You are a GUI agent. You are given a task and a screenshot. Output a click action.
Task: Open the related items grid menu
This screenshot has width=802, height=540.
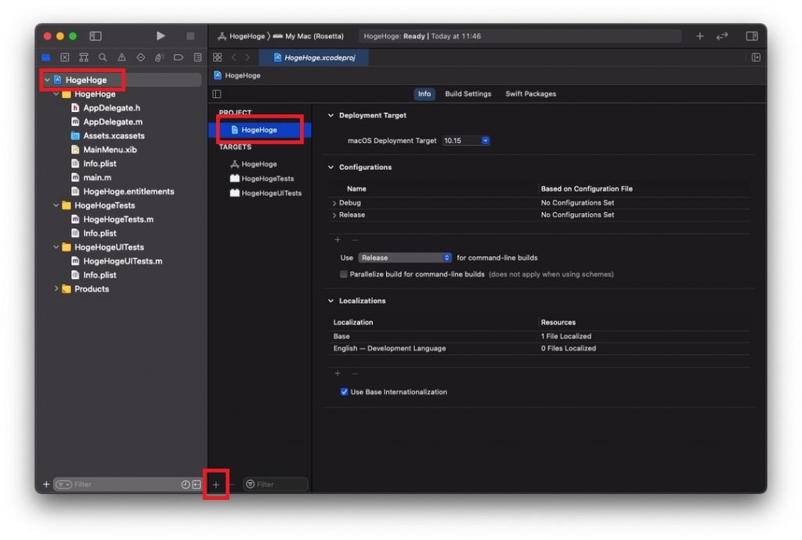click(x=218, y=57)
